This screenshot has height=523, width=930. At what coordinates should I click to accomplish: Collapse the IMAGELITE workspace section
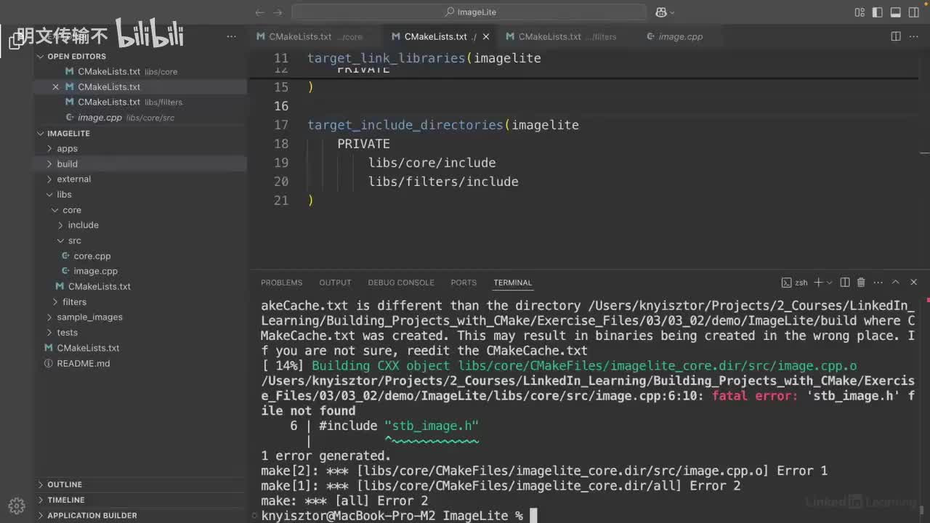click(41, 134)
